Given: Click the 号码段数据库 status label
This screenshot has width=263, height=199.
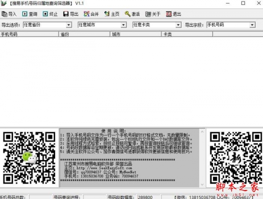Looking at the screenshot, I should point(121,197).
